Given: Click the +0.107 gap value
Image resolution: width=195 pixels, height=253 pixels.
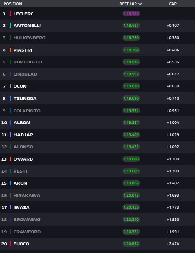Looking at the screenshot, I should click(173, 25).
